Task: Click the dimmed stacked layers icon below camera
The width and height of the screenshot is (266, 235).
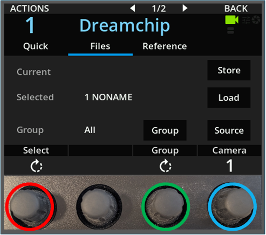Action: pos(230,30)
